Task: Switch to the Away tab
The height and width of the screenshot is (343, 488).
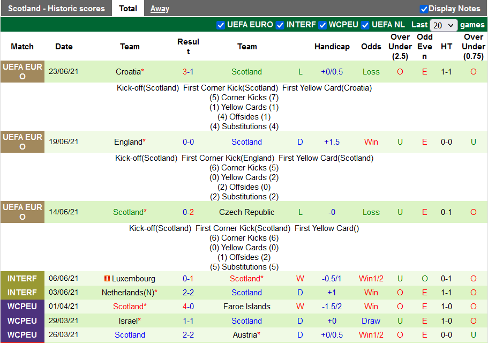Action: pyautogui.click(x=160, y=9)
